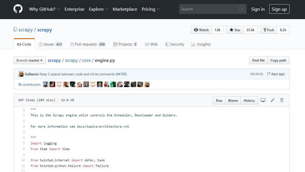Click the '12.8 KB' file size text
The width and height of the screenshot is (305, 172).
[68, 100]
